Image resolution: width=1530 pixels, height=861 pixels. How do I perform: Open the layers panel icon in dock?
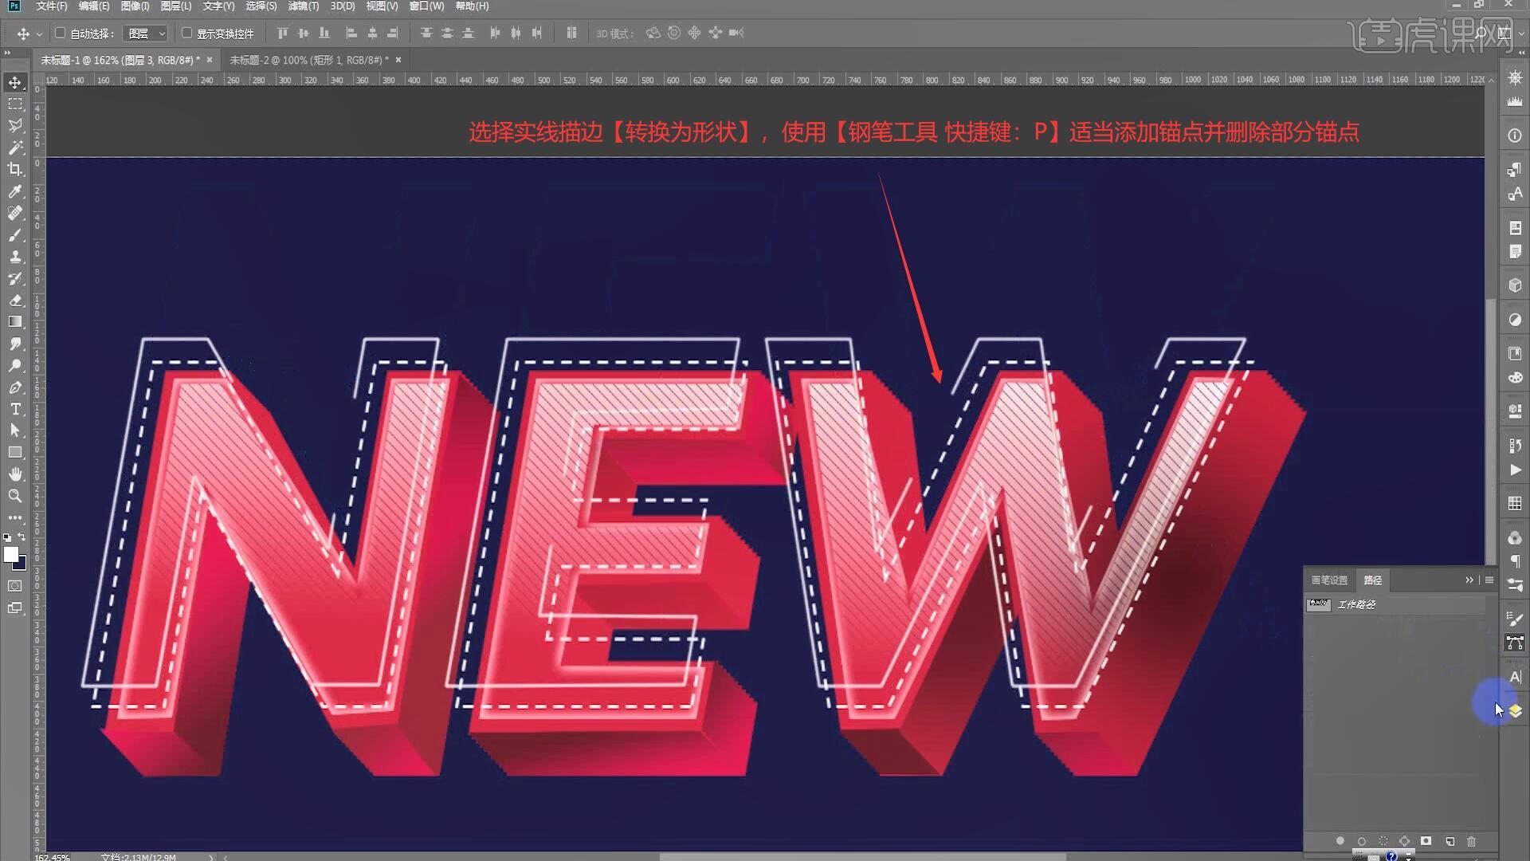pos(1515,710)
